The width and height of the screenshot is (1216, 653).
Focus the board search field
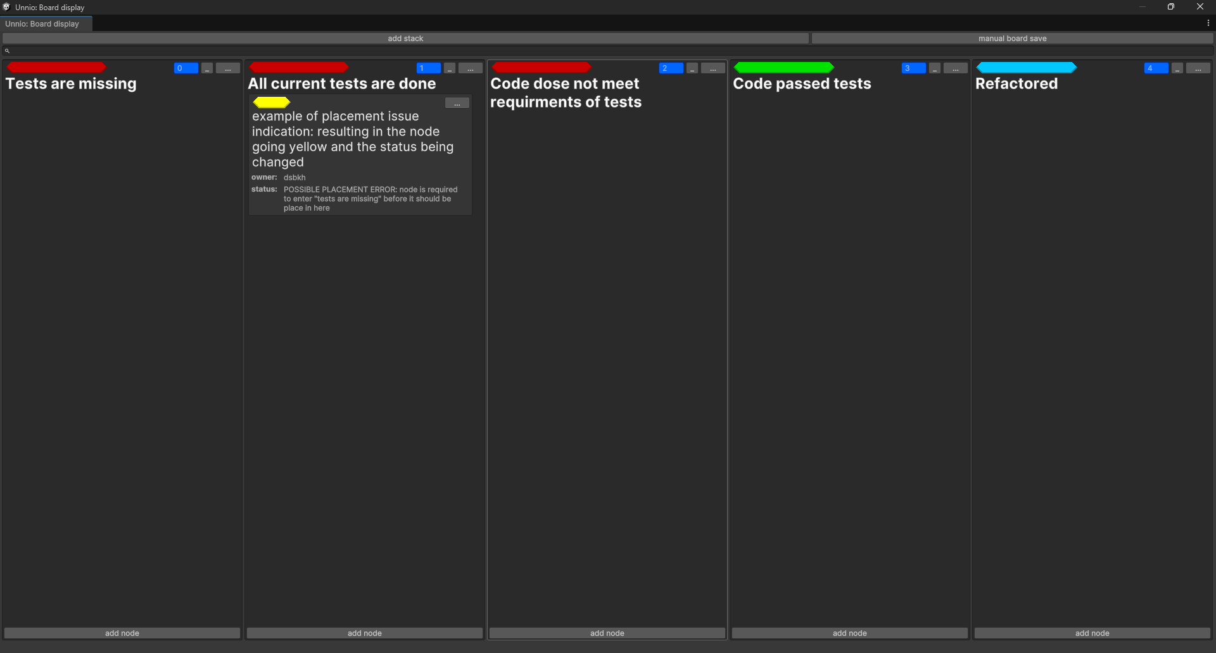click(x=608, y=51)
